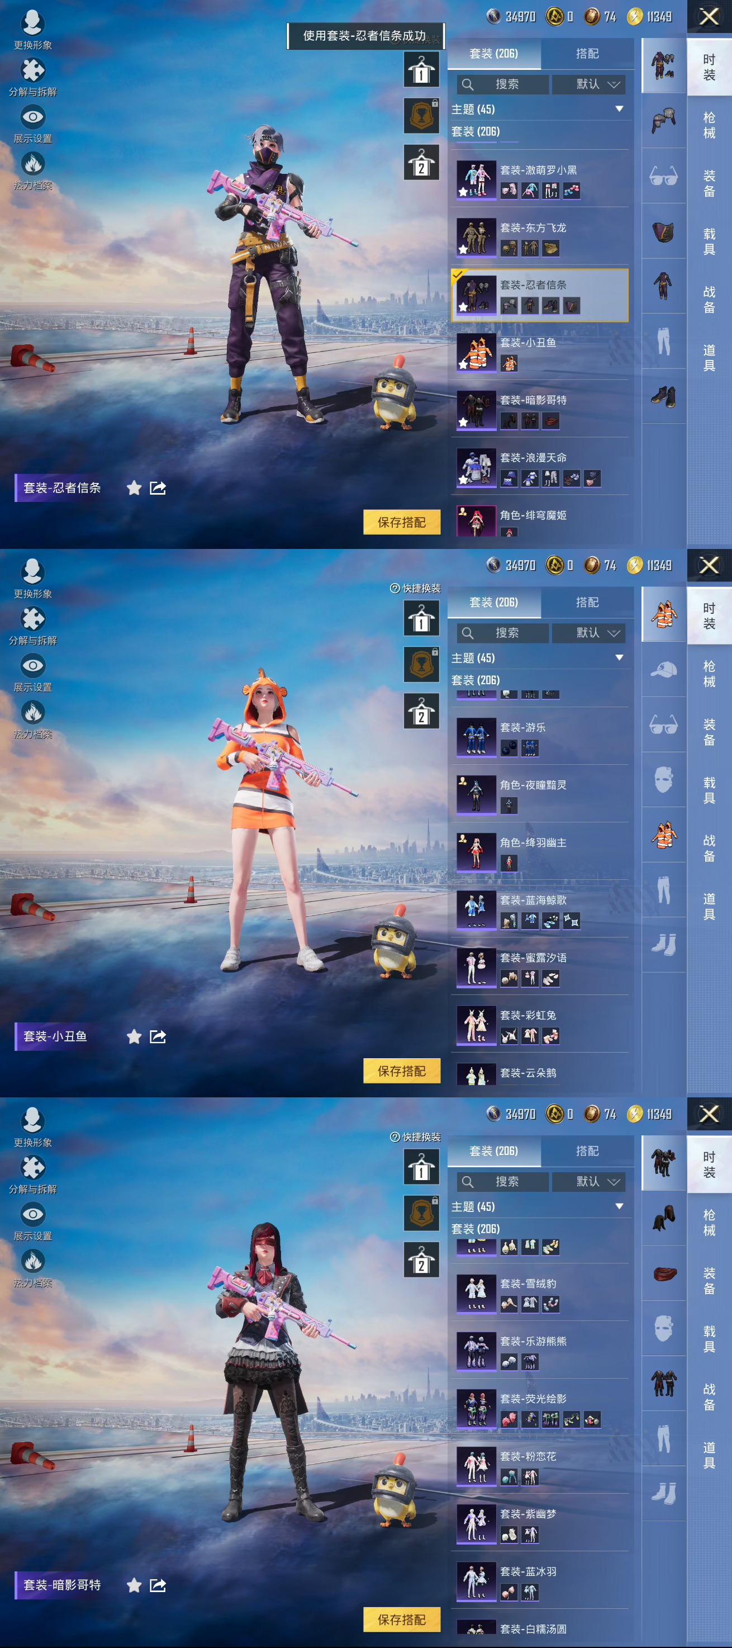Viewport: 732px width, 1648px height.
Task: Select the 套装-彩虹兔 outfit thumbnail
Action: [x=476, y=1025]
